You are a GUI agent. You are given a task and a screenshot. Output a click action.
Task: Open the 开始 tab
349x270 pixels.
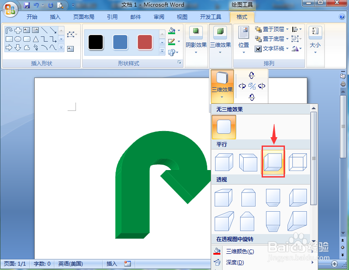(x=32, y=17)
